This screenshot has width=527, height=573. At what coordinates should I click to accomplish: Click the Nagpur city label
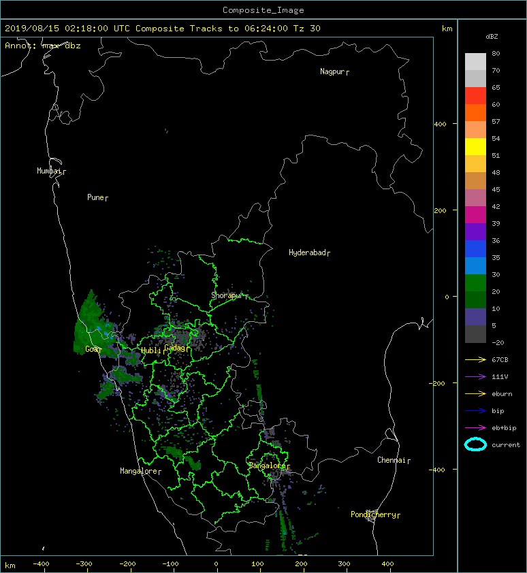coord(332,71)
